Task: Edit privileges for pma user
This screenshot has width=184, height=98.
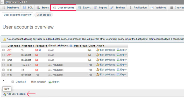Action: [106, 60]
